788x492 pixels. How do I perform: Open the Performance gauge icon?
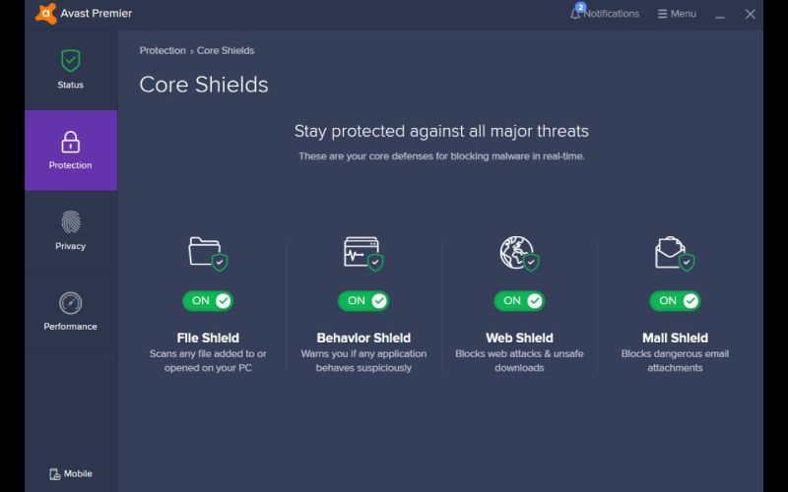pos(70,303)
